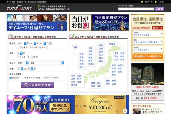Viewport: 171px width, 114px height.
Task: Open the 全域 sub-area dropdown
Action: [46, 63]
